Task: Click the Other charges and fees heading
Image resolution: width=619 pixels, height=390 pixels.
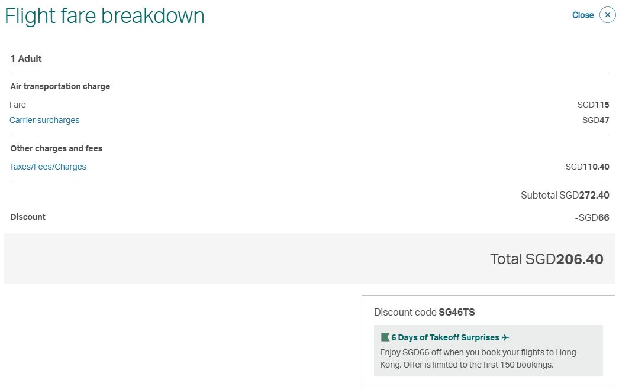Action: point(56,148)
